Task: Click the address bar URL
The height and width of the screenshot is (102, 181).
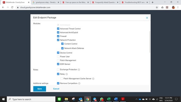Action: click(x=35, y=7)
